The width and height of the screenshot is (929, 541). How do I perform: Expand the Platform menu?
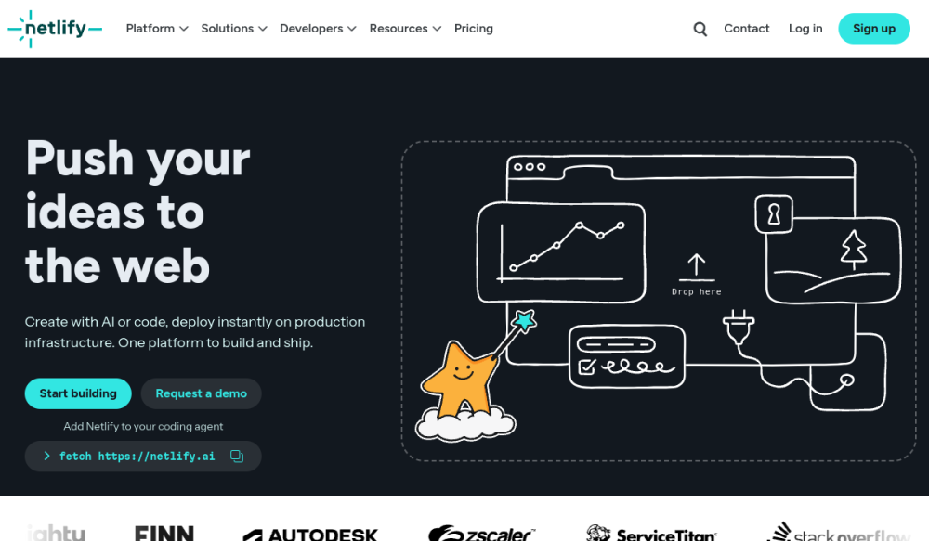point(157,29)
